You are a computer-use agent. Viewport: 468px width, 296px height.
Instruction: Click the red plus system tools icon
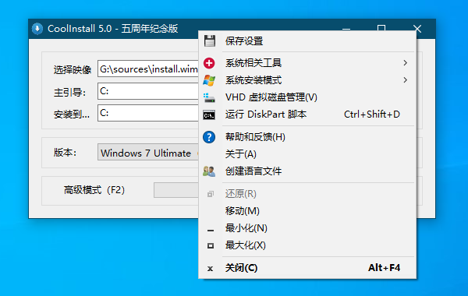(x=209, y=63)
